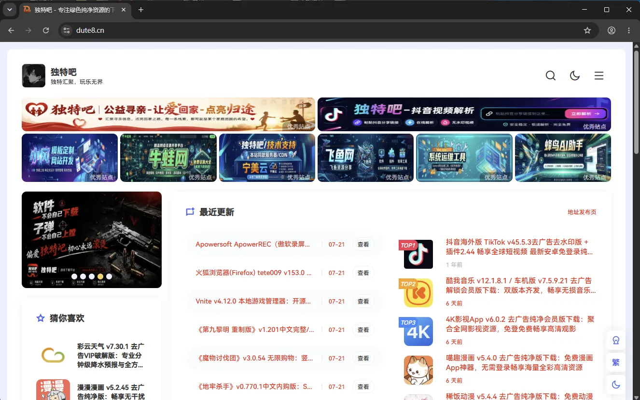Image resolution: width=640 pixels, height=400 pixels.
Task: Toggle night mode floating moon button
Action: click(x=616, y=385)
